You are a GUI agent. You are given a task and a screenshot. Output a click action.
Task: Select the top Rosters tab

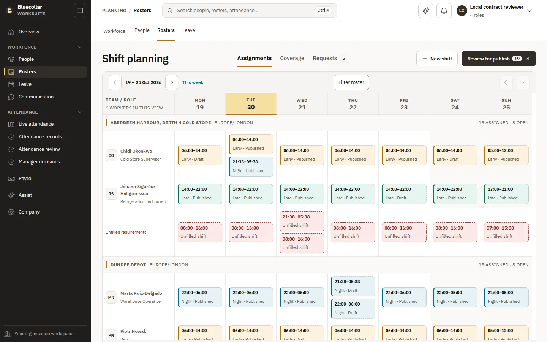[166, 30]
